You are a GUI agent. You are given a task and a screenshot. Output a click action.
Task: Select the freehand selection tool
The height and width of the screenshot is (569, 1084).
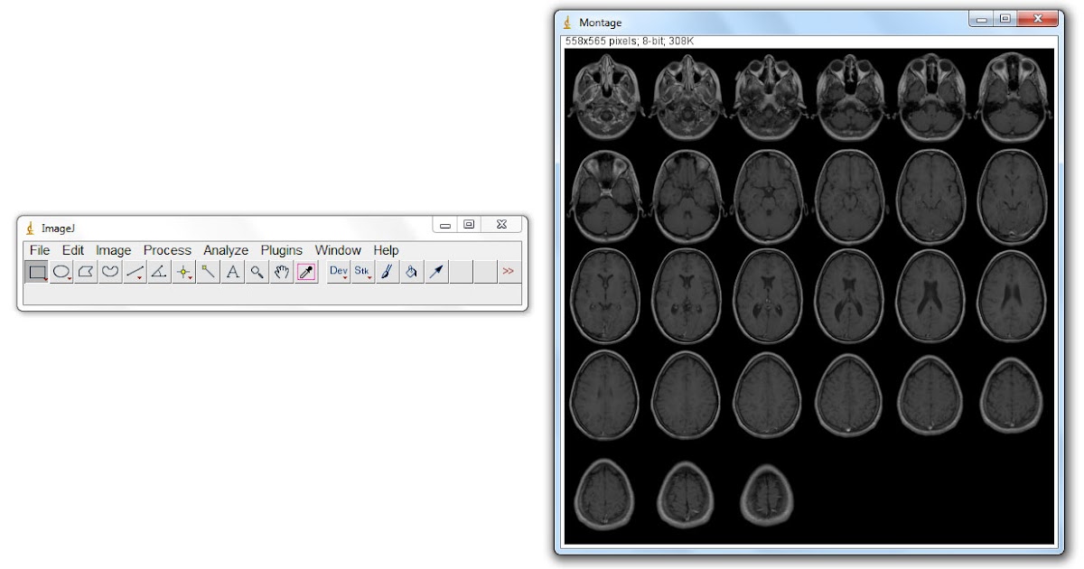point(110,271)
